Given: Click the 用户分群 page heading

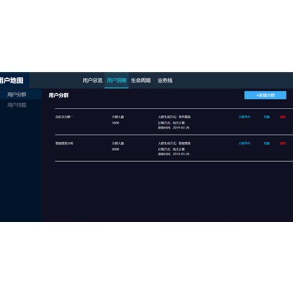Looking at the screenshot, I should [59, 96].
